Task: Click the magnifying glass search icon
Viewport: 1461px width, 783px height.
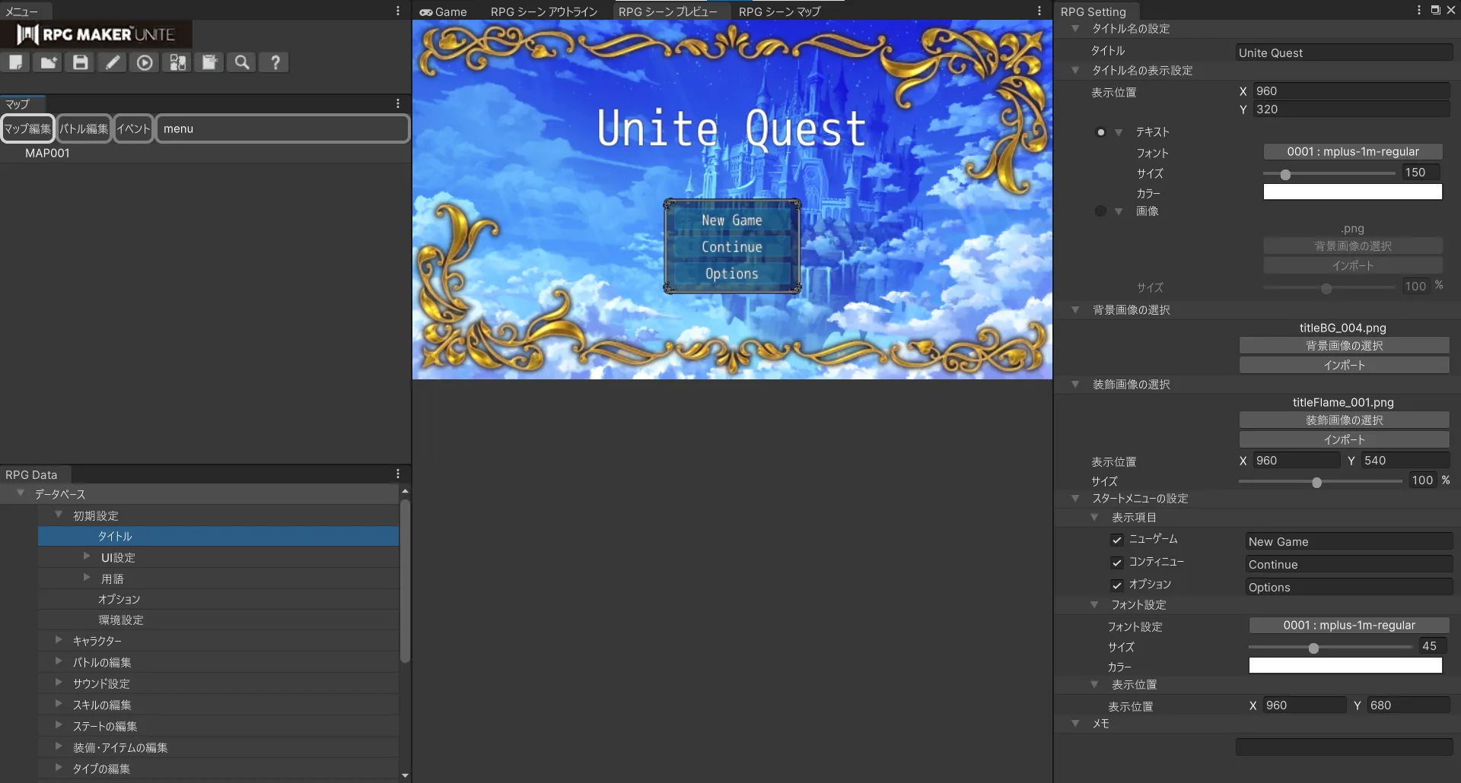Action: (x=242, y=62)
